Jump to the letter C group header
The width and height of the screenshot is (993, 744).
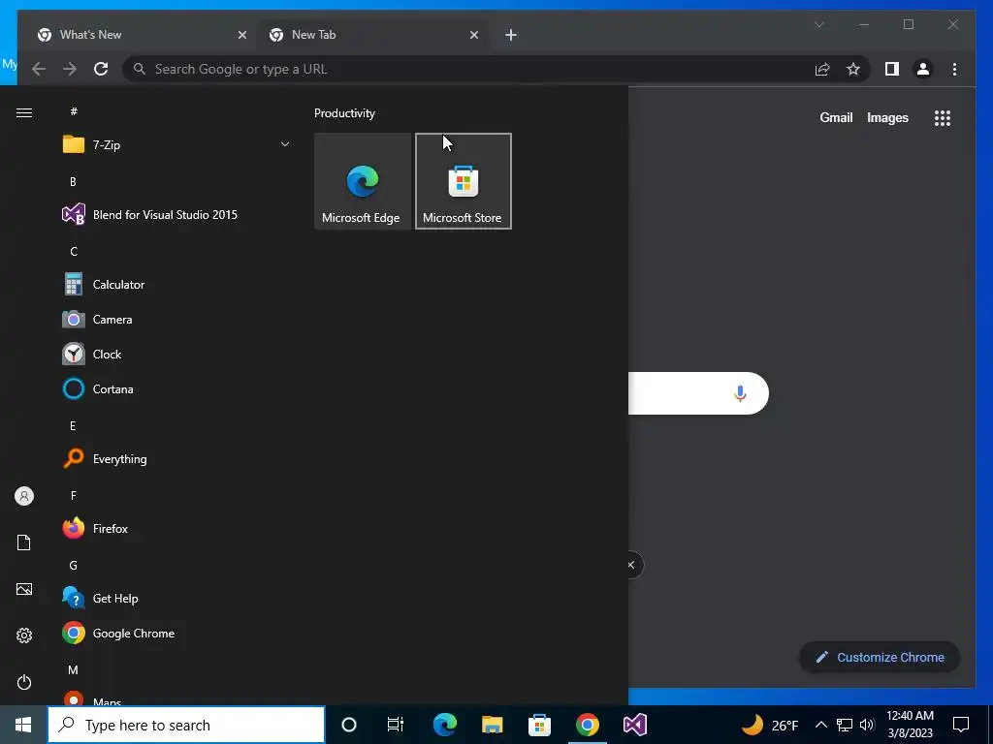click(74, 252)
